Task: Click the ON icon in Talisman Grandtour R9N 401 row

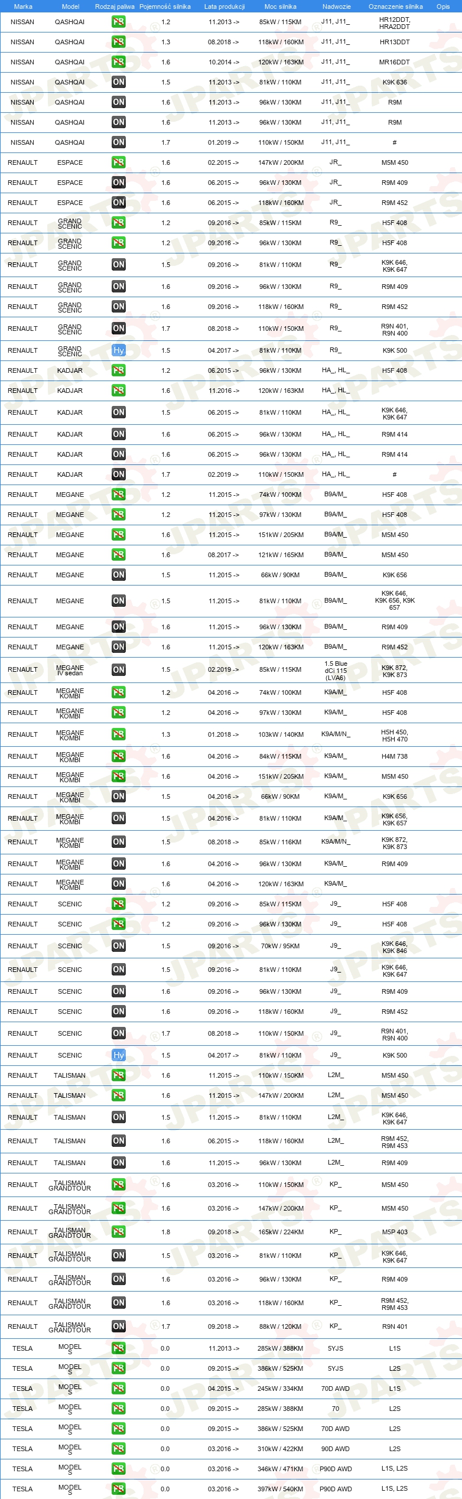Action: 119,1326
